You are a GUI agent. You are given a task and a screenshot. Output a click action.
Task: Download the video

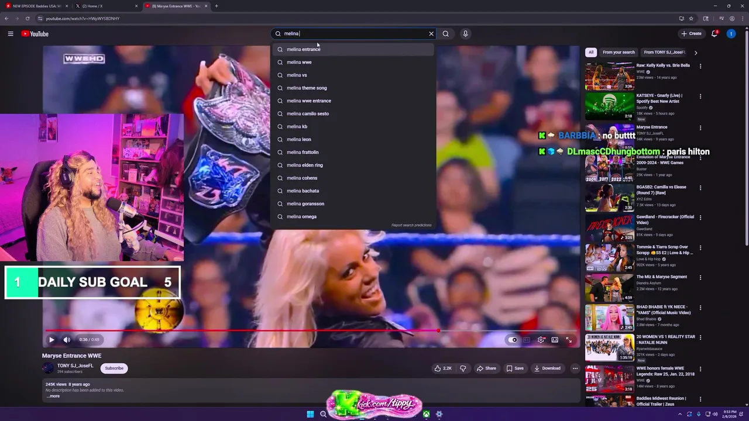pos(547,368)
